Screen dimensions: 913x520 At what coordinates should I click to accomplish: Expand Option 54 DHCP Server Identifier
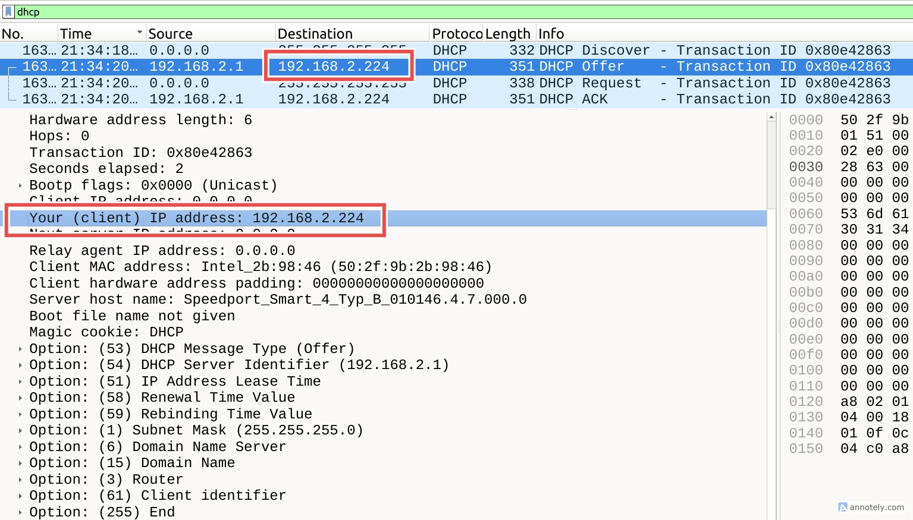coord(20,365)
